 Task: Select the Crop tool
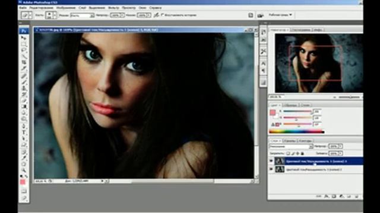pos(24,63)
